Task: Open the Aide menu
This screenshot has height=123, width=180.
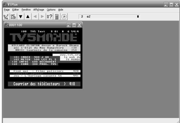Action: point(61,10)
